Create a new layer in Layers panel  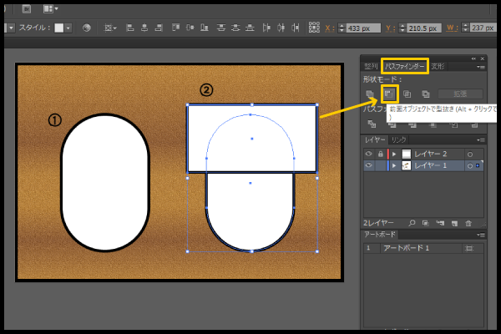[454, 224]
